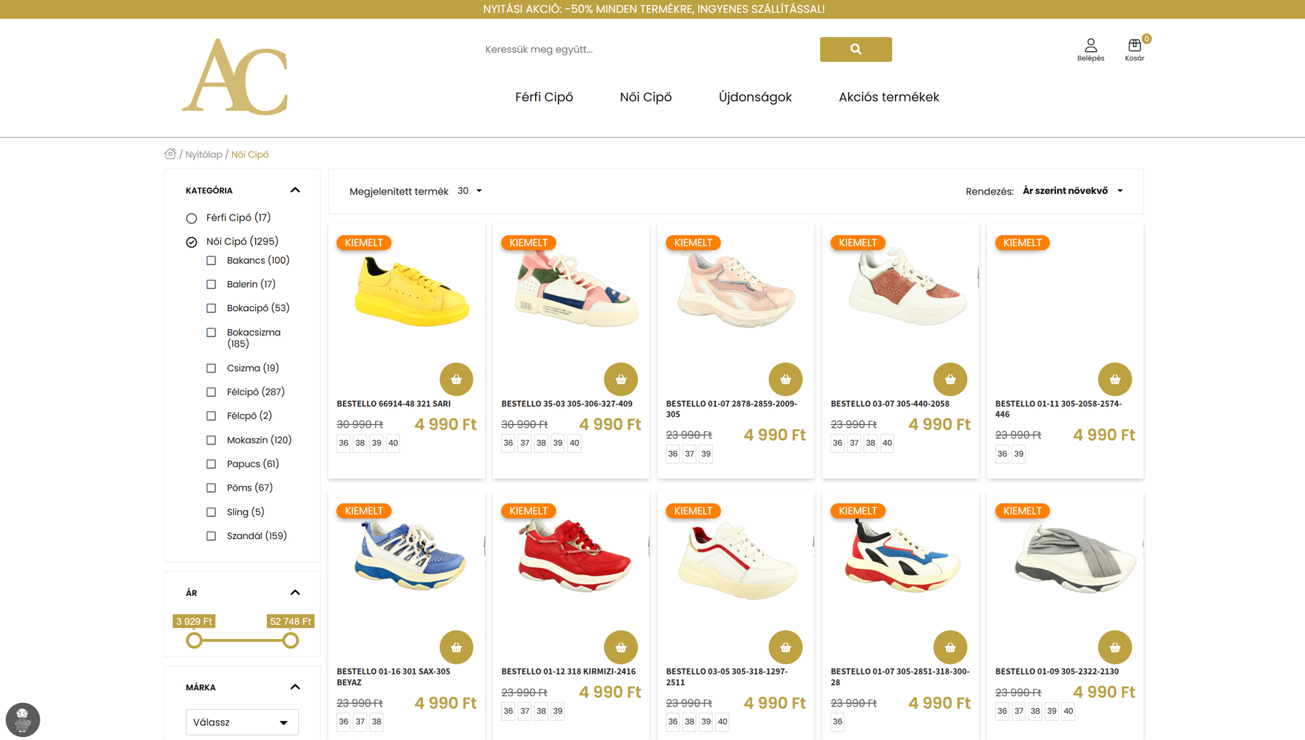
Task: Open the red sneaker product image
Action: click(x=575, y=556)
